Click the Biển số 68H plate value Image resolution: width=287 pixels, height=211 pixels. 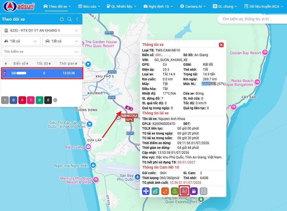tap(163, 55)
